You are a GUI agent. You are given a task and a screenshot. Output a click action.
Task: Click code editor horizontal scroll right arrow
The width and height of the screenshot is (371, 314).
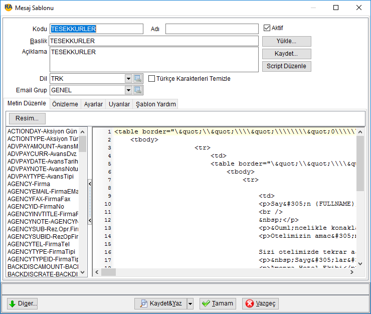(352, 272)
